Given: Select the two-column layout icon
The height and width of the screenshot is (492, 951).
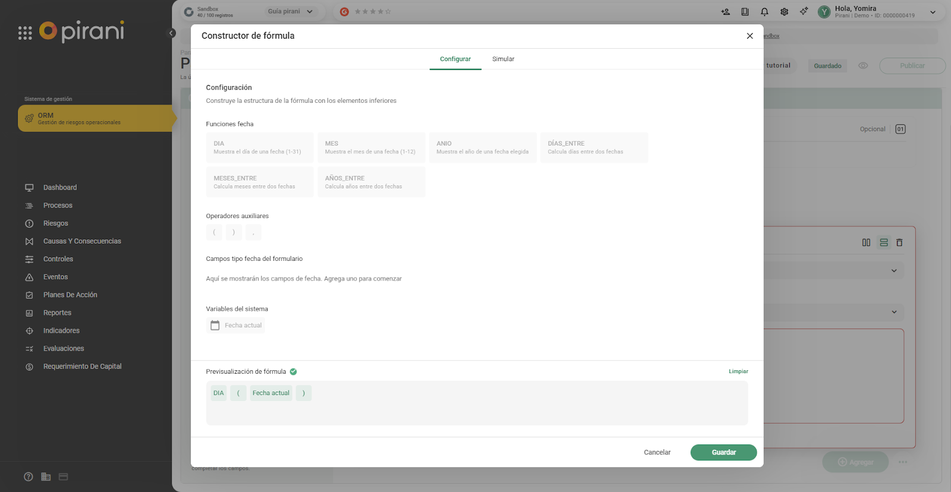Looking at the screenshot, I should pyautogui.click(x=866, y=242).
